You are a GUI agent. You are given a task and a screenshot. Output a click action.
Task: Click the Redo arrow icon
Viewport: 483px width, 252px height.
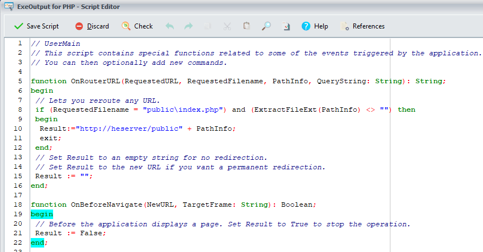pyautogui.click(x=188, y=26)
